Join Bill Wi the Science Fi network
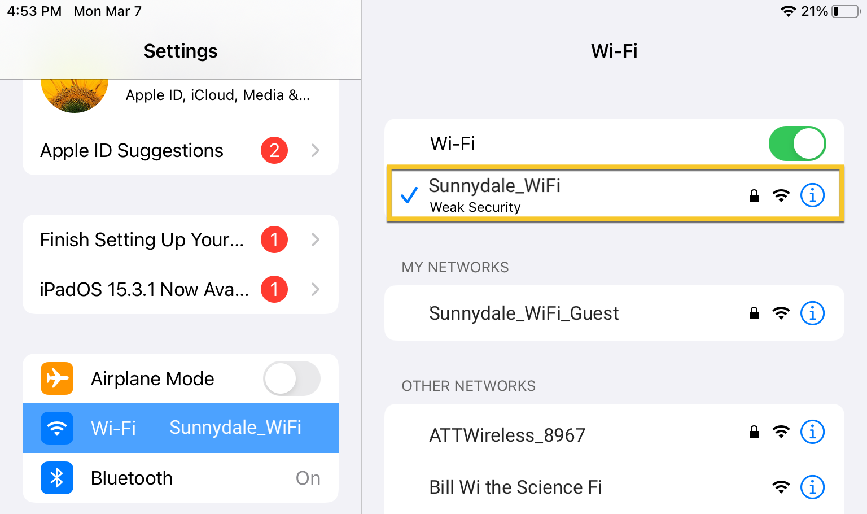867x514 pixels. click(x=515, y=487)
